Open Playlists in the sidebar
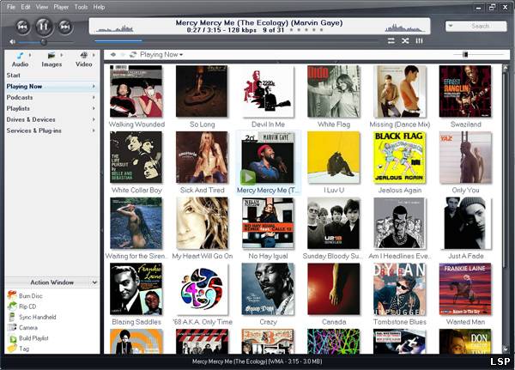The height and width of the screenshot is (370, 515). click(18, 108)
